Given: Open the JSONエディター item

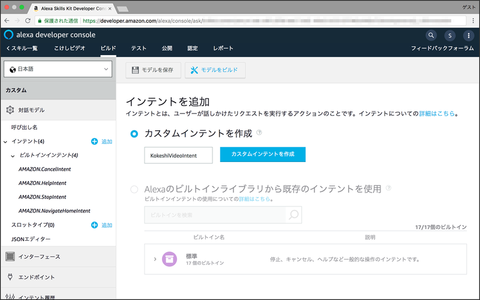Looking at the screenshot, I should click(x=31, y=239).
